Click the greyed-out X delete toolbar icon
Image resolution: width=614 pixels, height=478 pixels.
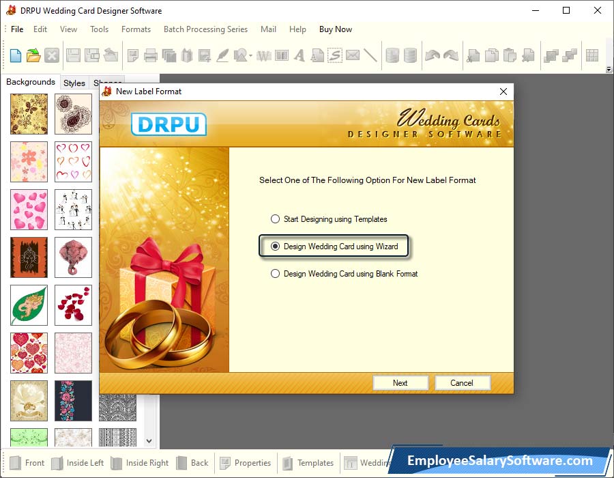52,55
